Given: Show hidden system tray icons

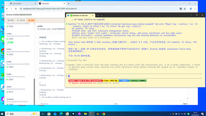Looking at the screenshot, I should point(170,114).
